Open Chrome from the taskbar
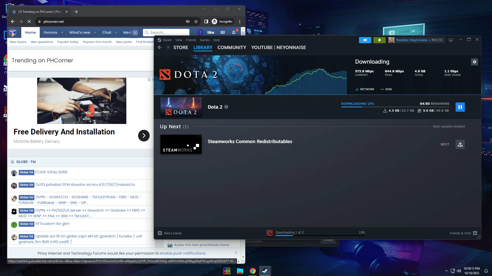The image size is (492, 276). (253, 271)
